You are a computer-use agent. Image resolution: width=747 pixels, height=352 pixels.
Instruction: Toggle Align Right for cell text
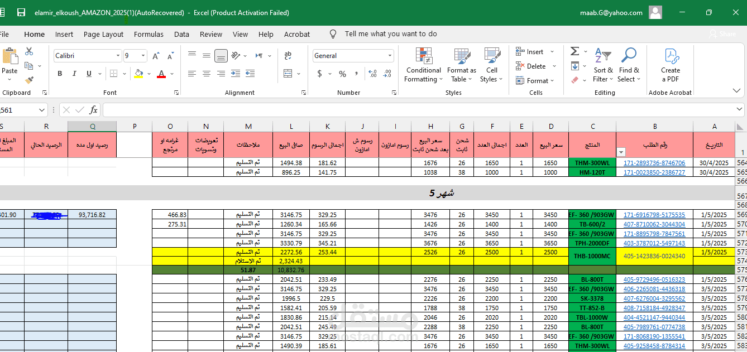pyautogui.click(x=221, y=74)
